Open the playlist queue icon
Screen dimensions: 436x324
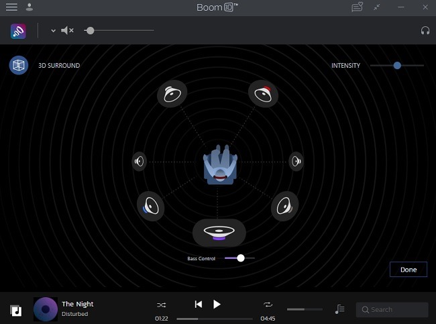click(x=340, y=309)
